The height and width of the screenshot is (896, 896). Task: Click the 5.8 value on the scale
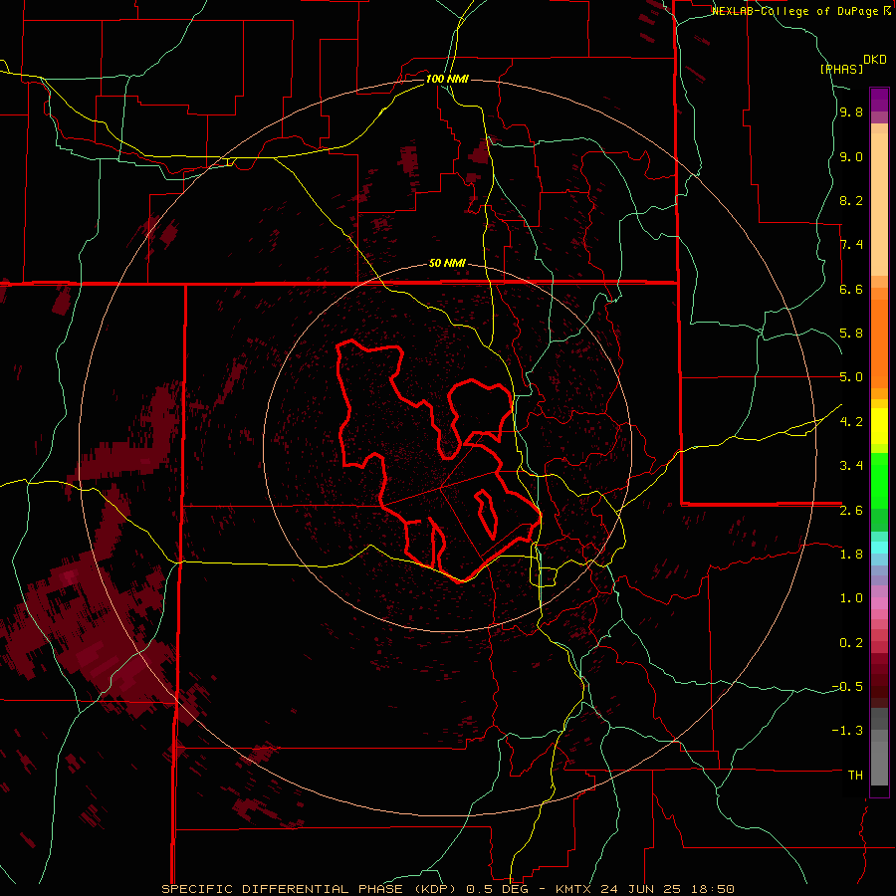coord(851,334)
